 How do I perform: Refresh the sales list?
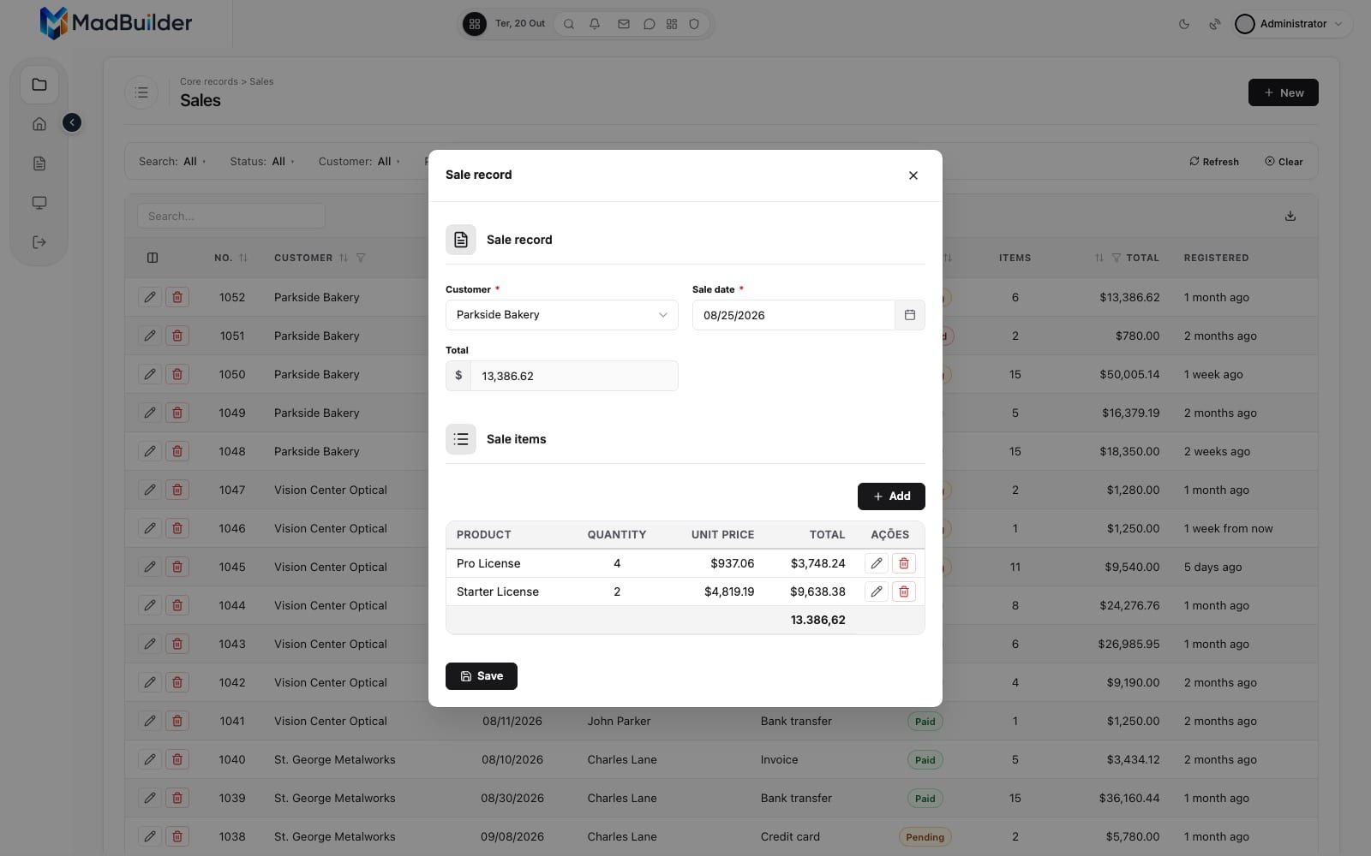[x=1214, y=162]
